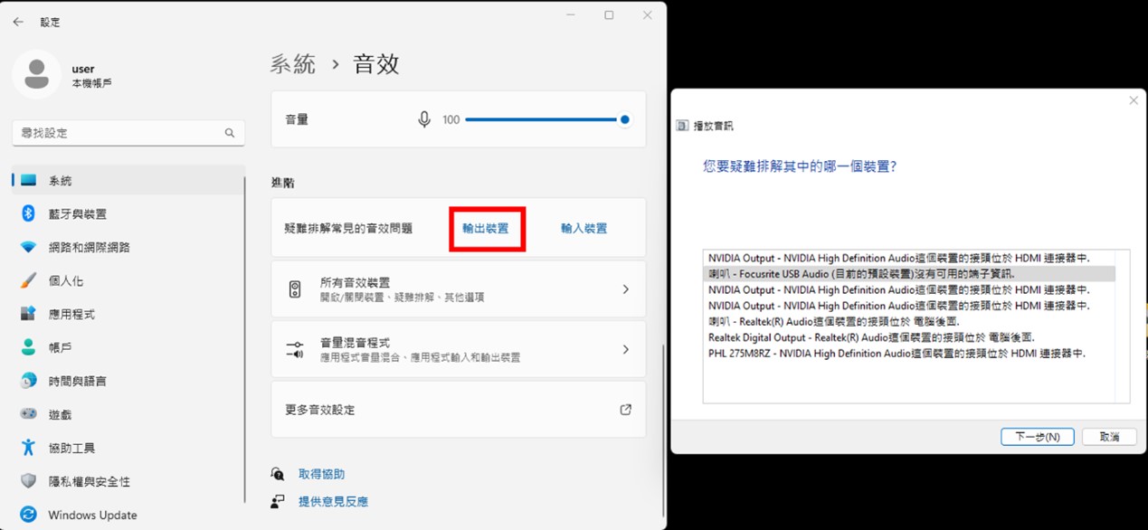Open Bluetooth and devices (藍牙與裝置)
The width and height of the screenshot is (1148, 530).
click(x=78, y=214)
